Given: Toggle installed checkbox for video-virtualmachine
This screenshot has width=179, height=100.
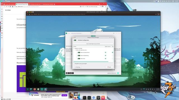Looking at the screenshot, I should tap(112, 52).
